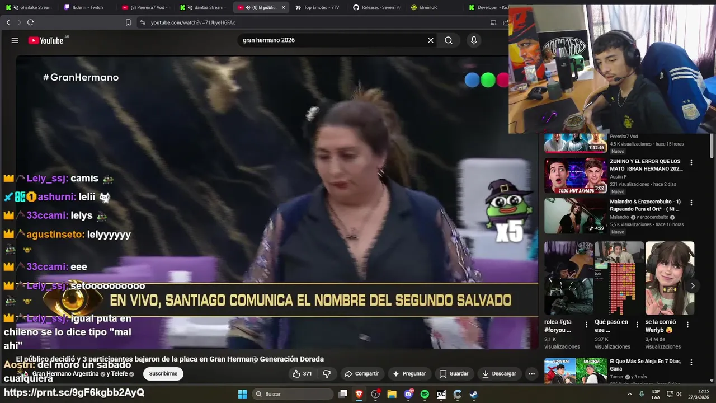Open Discord from the taskbar

click(408, 394)
